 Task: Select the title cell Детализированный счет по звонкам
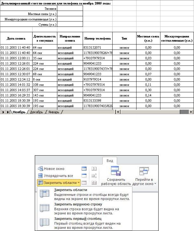point(56,3)
